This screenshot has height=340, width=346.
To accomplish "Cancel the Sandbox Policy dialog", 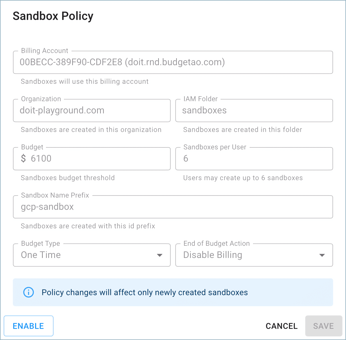I will [282, 326].
